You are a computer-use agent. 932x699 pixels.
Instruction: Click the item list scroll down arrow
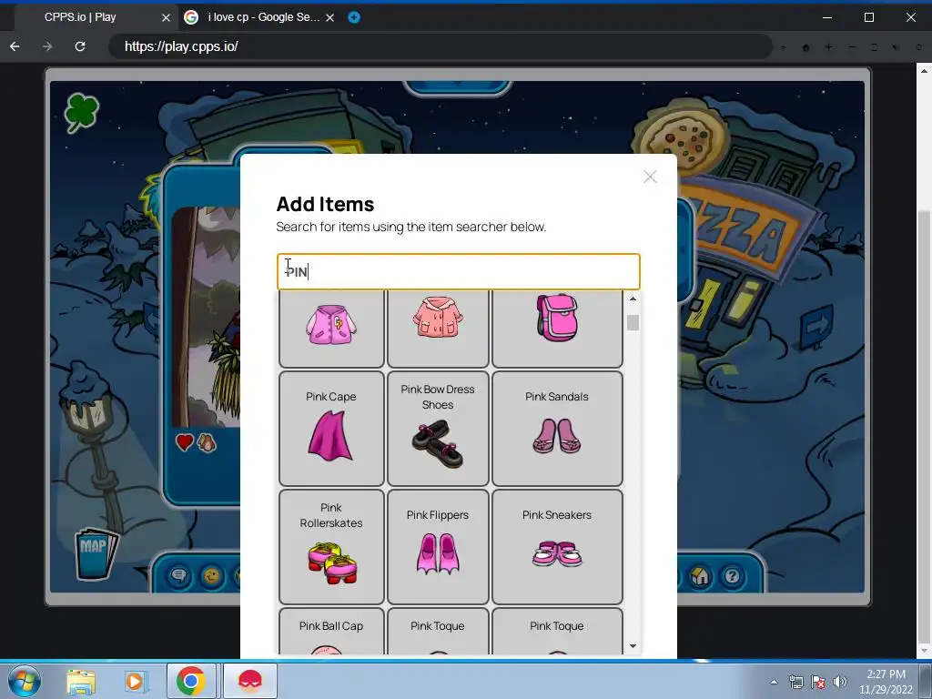click(x=633, y=646)
